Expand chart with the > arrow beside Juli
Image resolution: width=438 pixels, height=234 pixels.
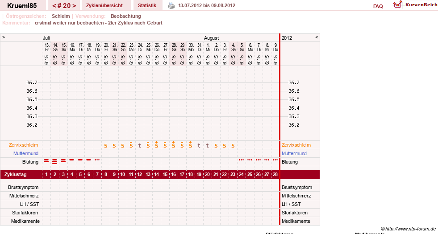tap(4, 37)
